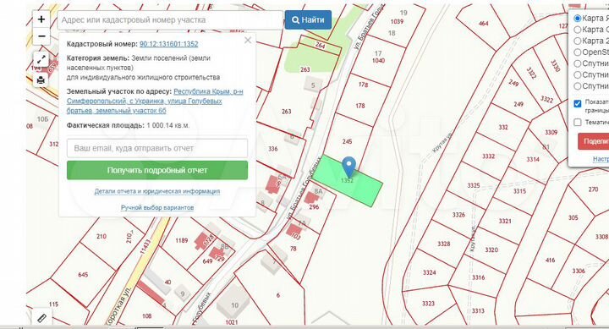This screenshot has height=329, width=609.
Task: Enable the Тематич checkbox
Action: pyautogui.click(x=578, y=123)
